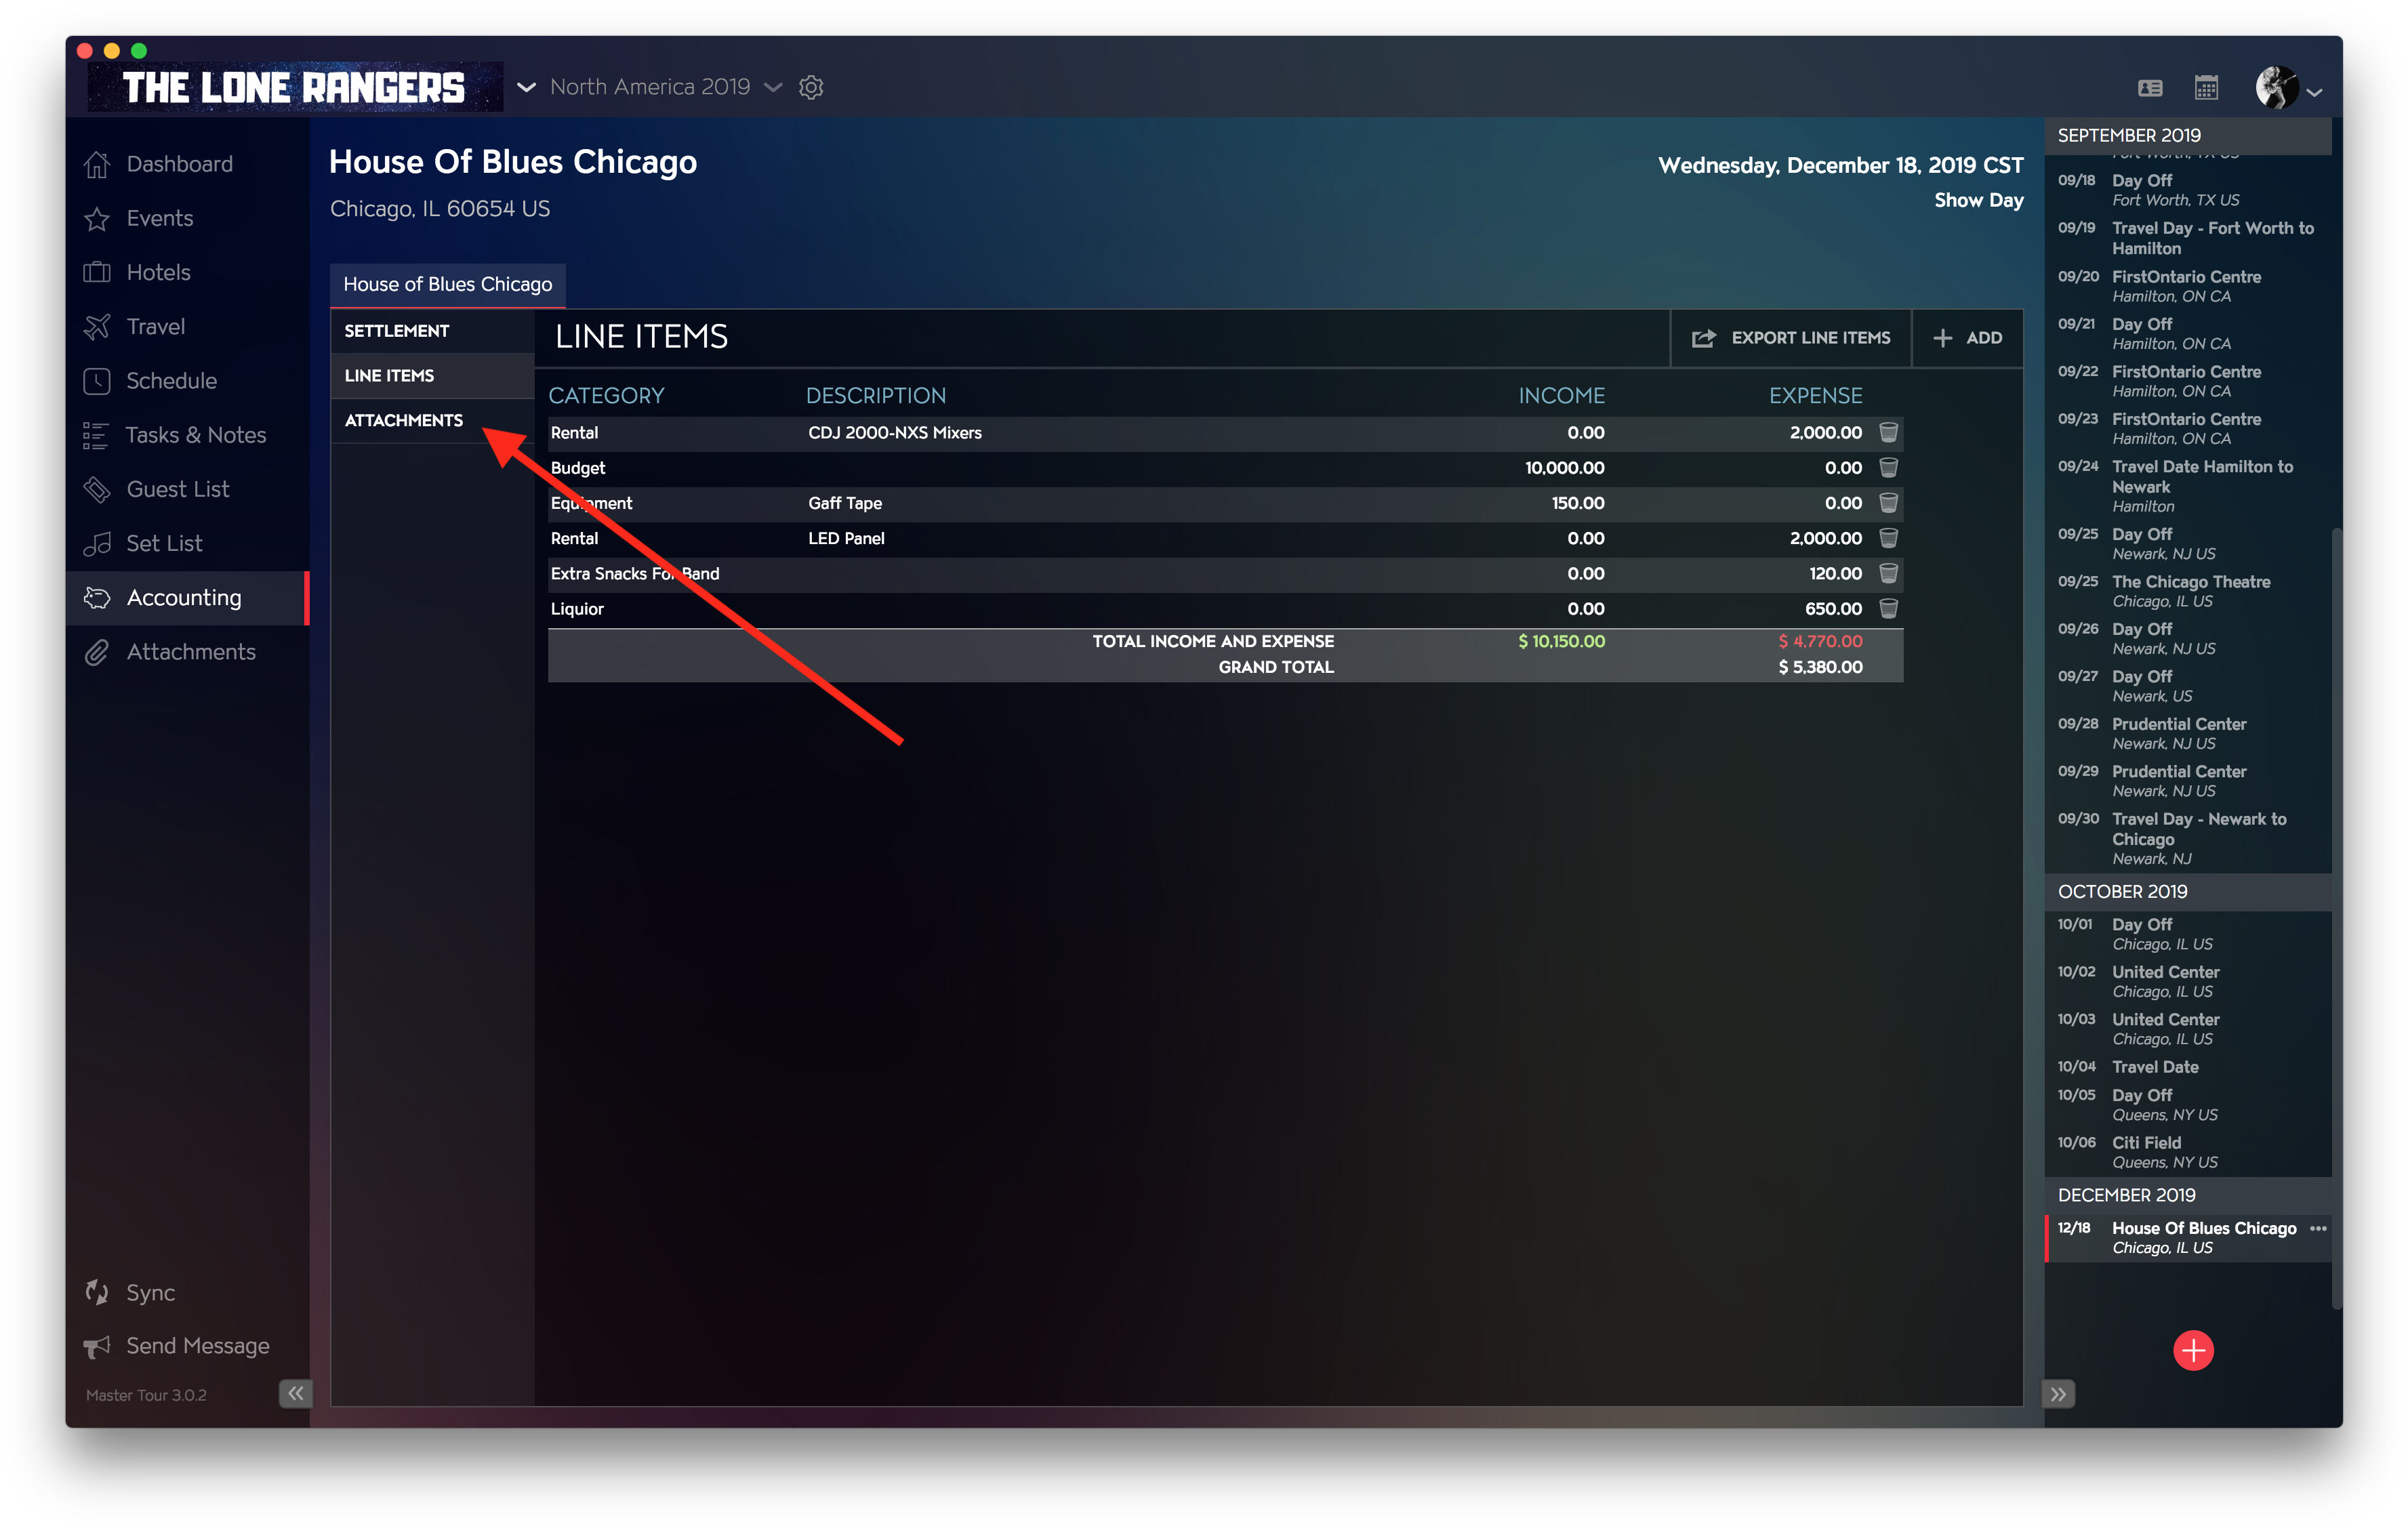Screen dimensions: 2408x1528
Task: Open the band selector dropdown arrow
Action: click(526, 87)
